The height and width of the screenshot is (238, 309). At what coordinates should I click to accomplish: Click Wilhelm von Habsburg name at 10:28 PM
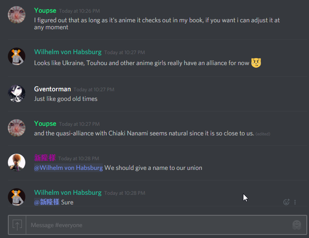[68, 193]
